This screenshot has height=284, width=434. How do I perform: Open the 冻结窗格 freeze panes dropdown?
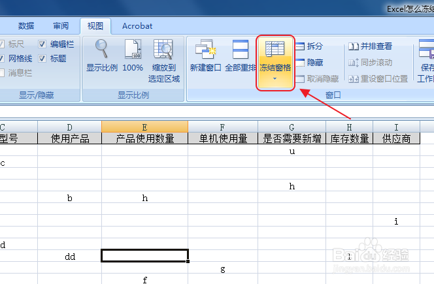[275, 63]
